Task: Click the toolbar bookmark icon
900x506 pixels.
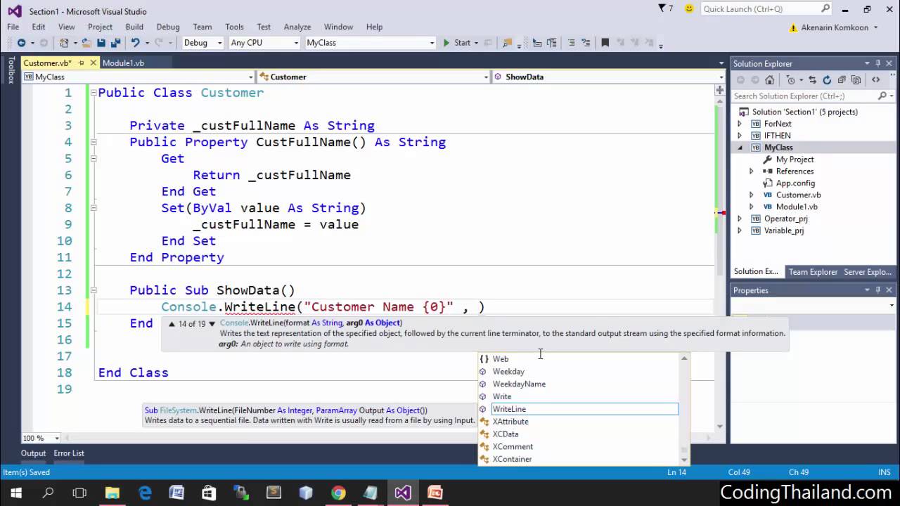Action: 605,43
